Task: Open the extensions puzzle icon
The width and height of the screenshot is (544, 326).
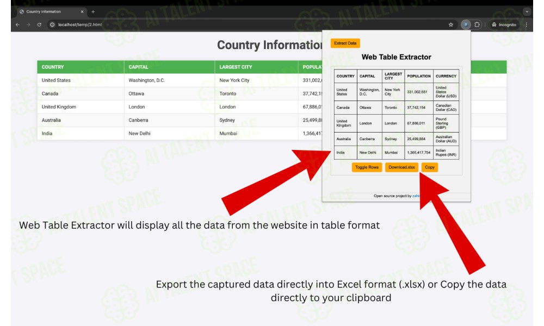Action: pos(477,24)
